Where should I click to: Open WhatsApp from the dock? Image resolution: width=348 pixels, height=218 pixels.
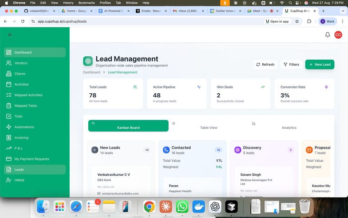182,207
